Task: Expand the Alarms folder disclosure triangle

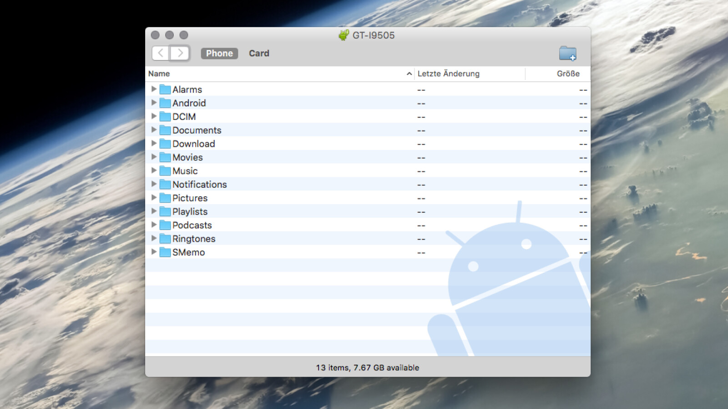Action: click(154, 89)
